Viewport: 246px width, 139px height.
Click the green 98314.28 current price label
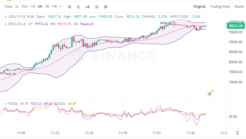(x=236, y=26)
